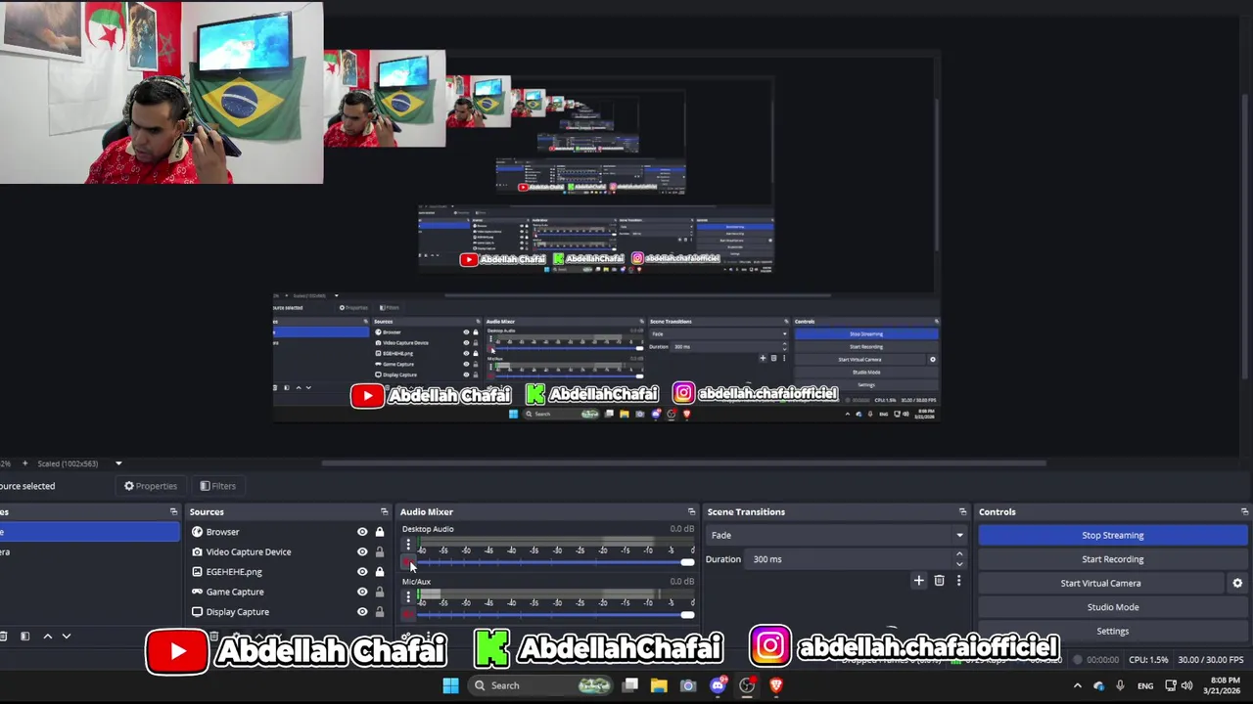Image resolution: width=1253 pixels, height=704 pixels.
Task: Float the Scene Transitions dock panel
Action: 962,511
